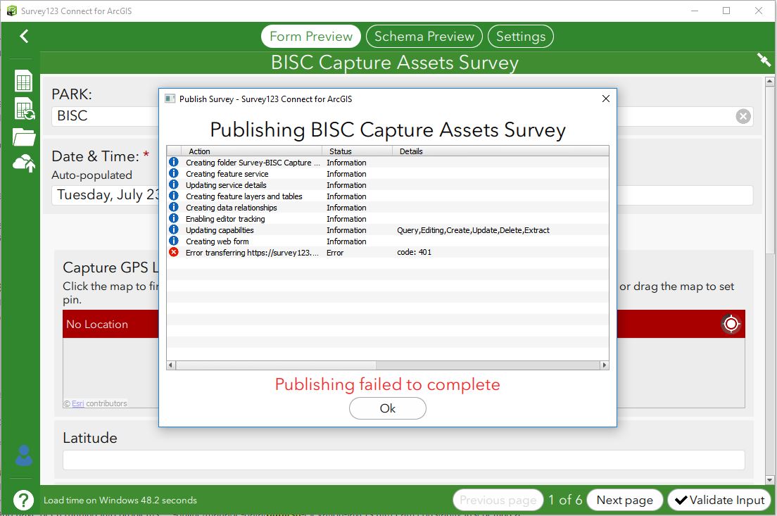
Task: Go to Next page of survey
Action: [x=624, y=500]
